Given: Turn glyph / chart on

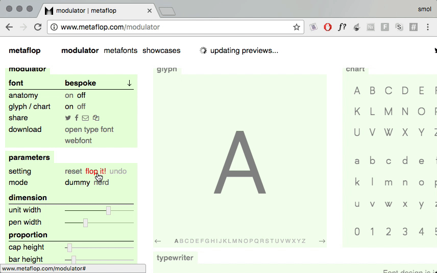Looking at the screenshot, I should [x=69, y=106].
